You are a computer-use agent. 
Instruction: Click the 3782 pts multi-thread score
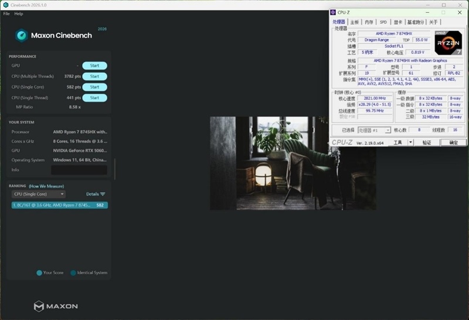point(73,76)
